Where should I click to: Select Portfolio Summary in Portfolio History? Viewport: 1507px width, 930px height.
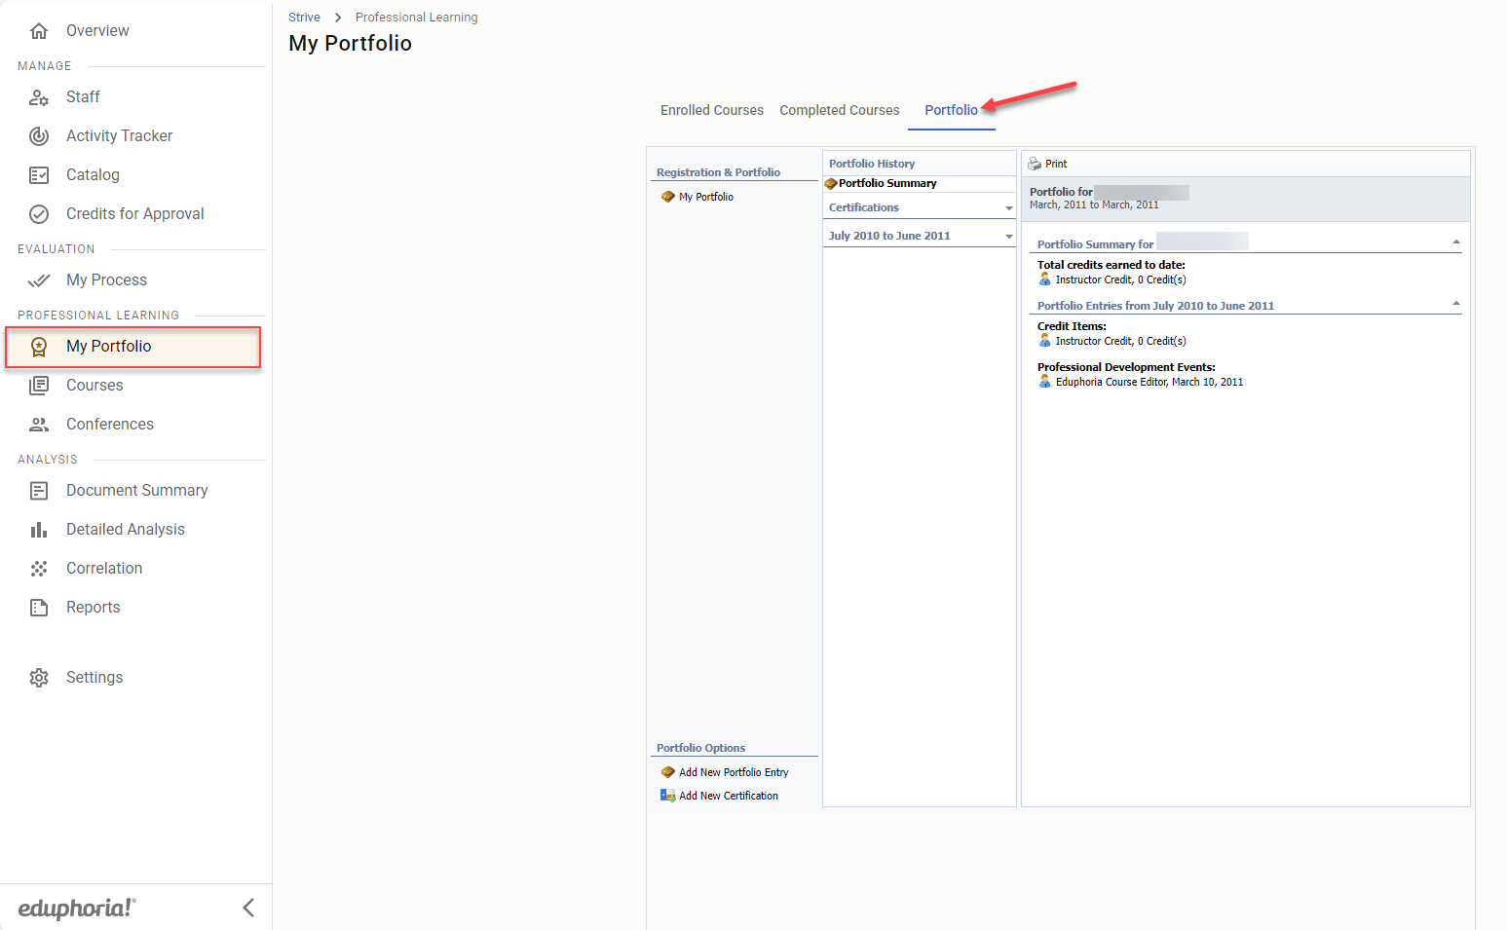tap(886, 183)
